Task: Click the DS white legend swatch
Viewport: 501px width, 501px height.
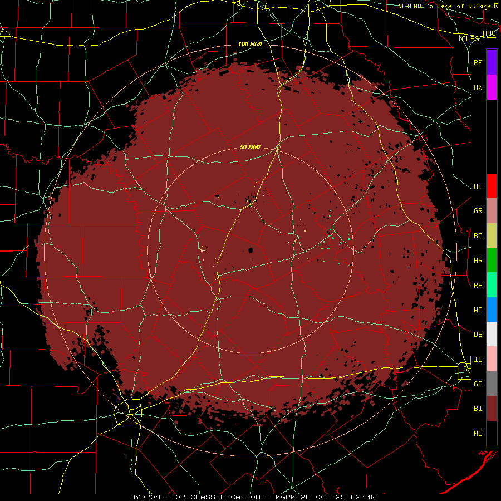Action: (492, 334)
